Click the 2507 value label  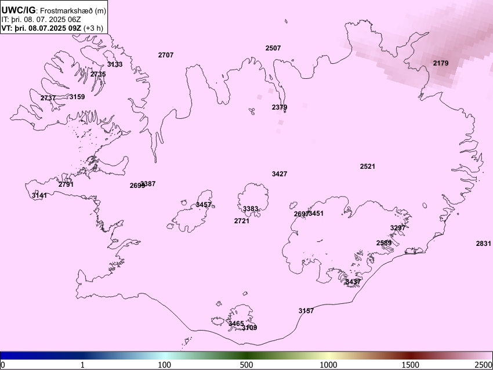(273, 48)
